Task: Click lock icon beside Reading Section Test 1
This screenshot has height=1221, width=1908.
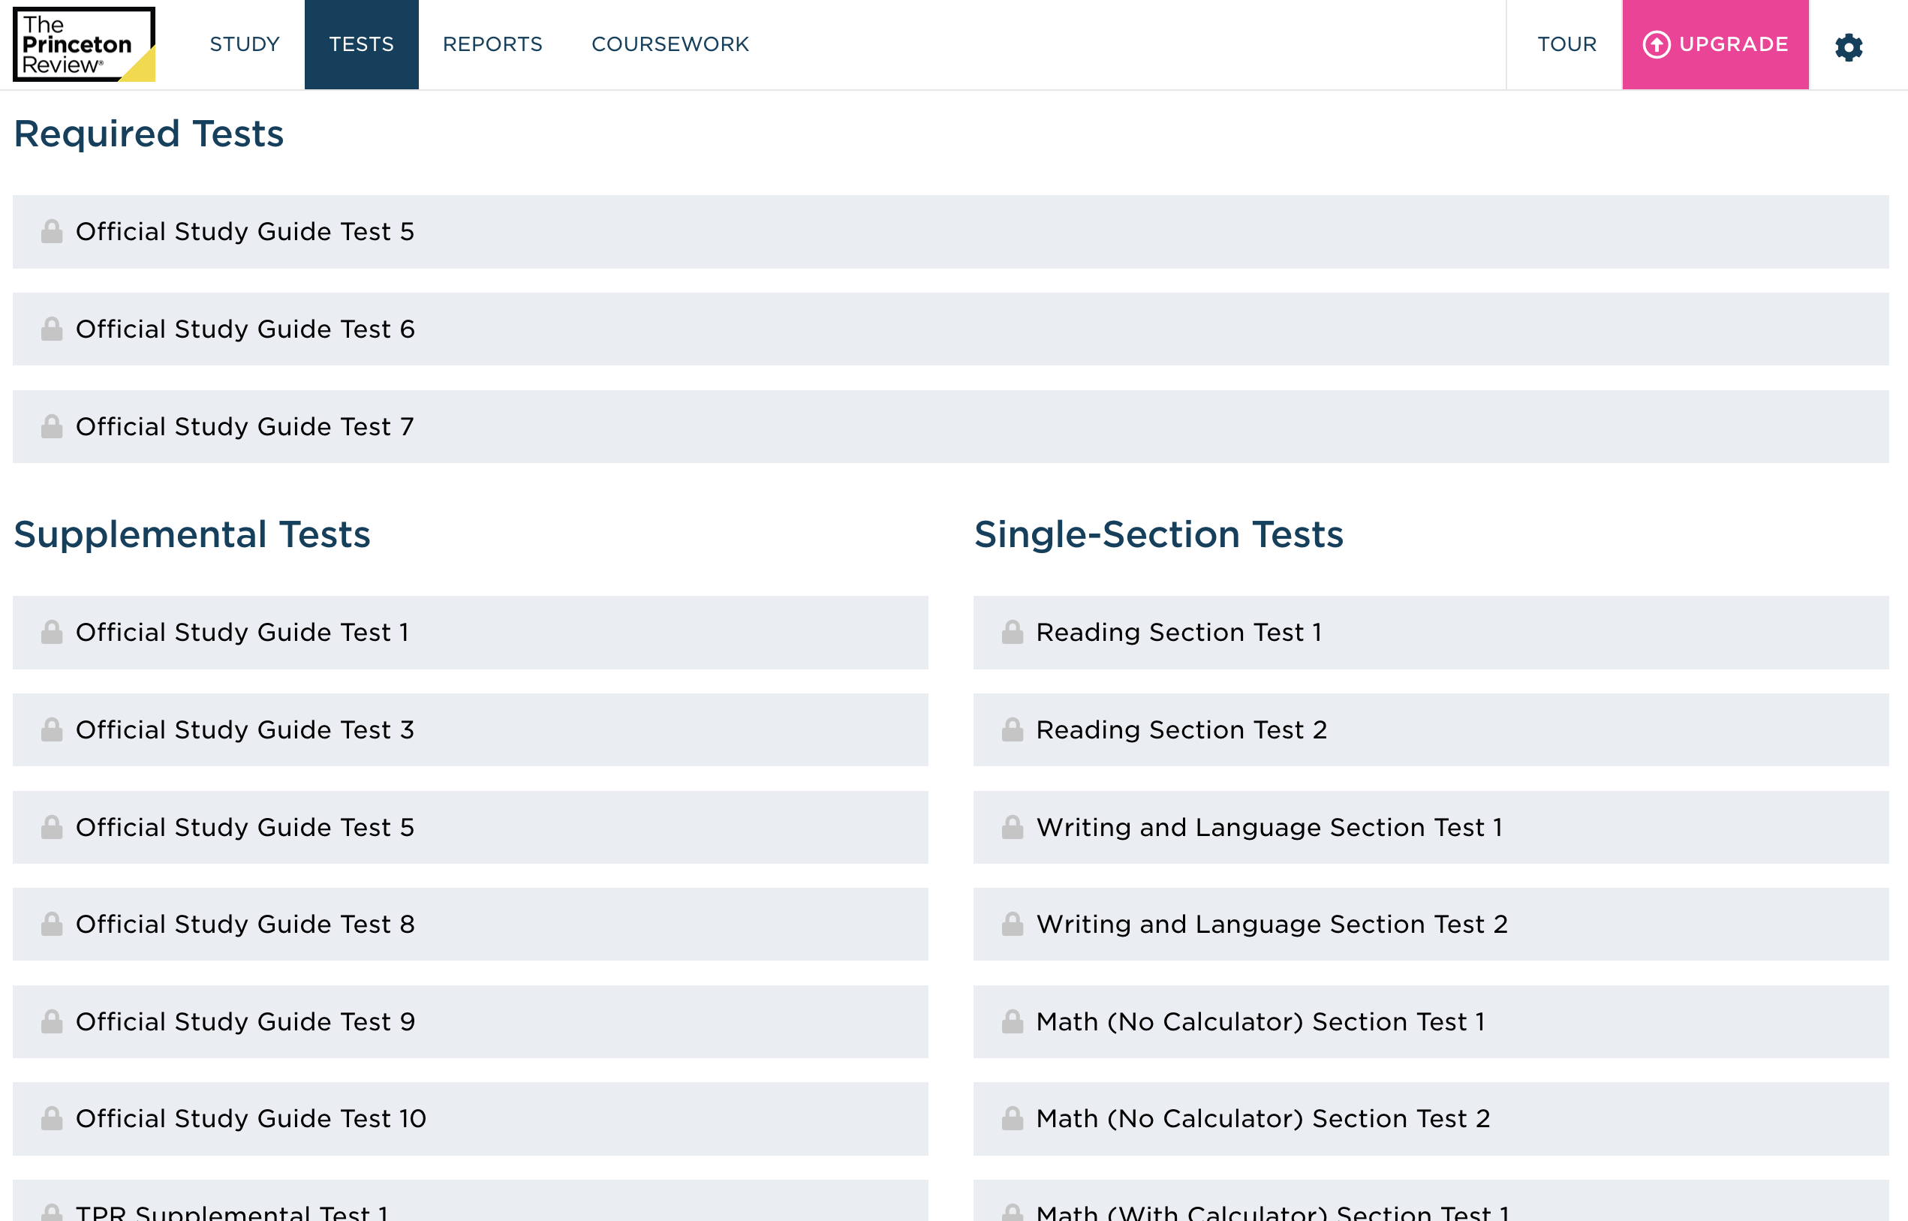Action: 1012,633
